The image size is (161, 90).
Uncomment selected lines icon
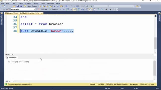coord(102,9)
